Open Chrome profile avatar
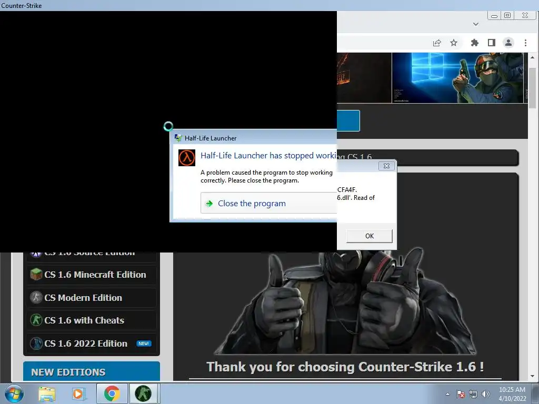Viewport: 539px width, 404px height. tap(508, 43)
